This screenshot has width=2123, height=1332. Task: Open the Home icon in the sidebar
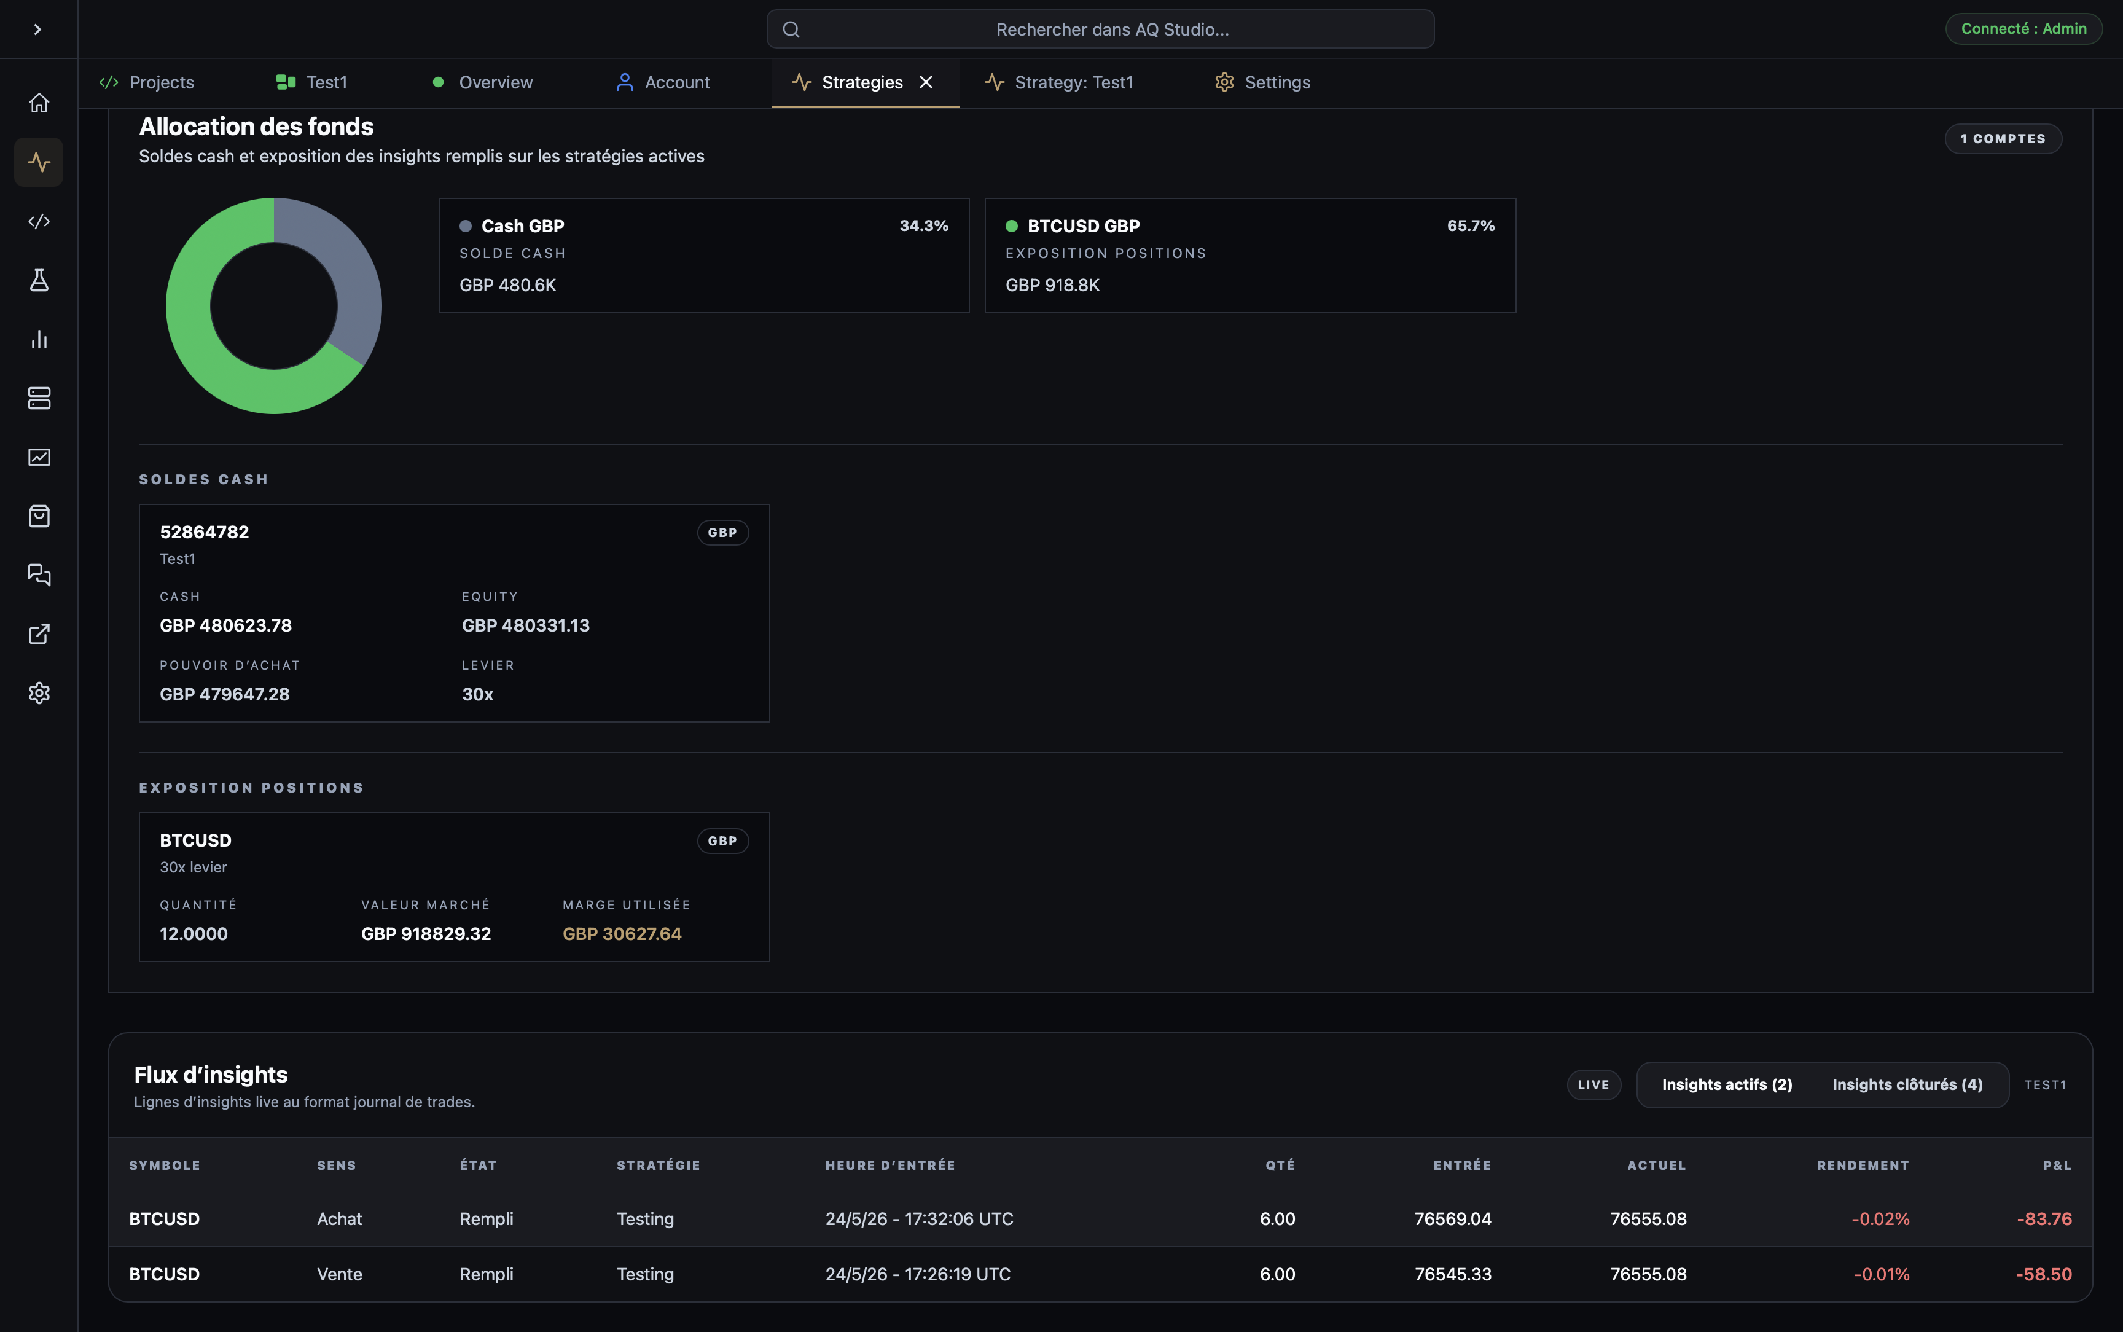click(x=39, y=103)
